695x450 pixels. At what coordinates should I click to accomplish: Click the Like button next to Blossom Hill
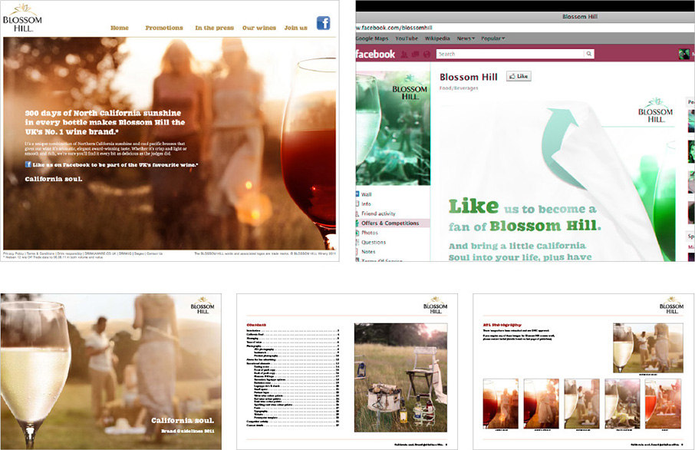[x=519, y=77]
